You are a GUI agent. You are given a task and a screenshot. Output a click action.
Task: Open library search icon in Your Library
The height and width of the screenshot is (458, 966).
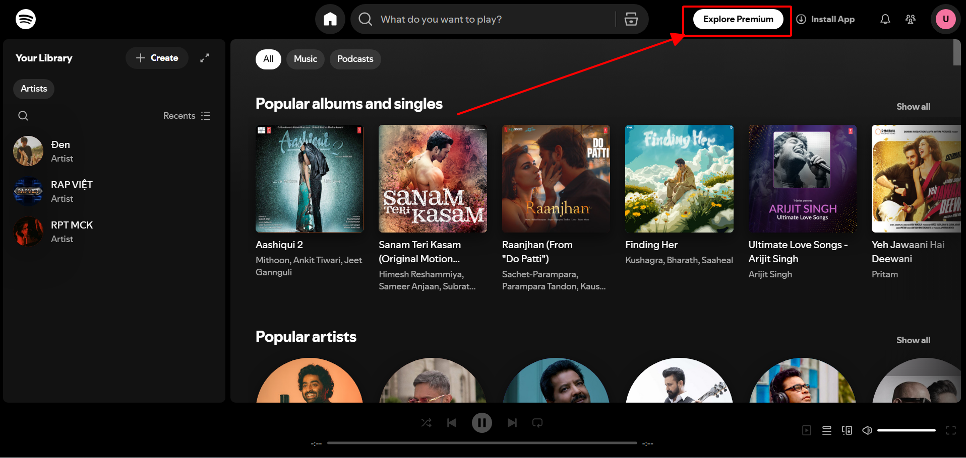(23, 115)
